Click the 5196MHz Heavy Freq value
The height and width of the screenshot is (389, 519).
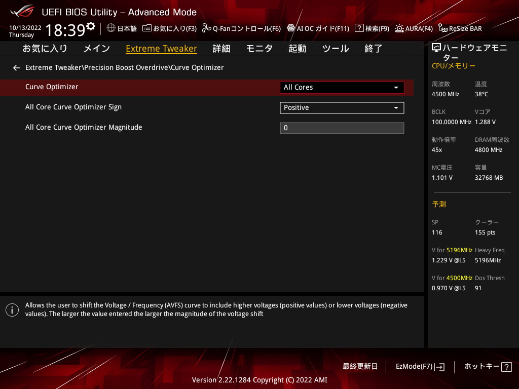(x=488, y=260)
